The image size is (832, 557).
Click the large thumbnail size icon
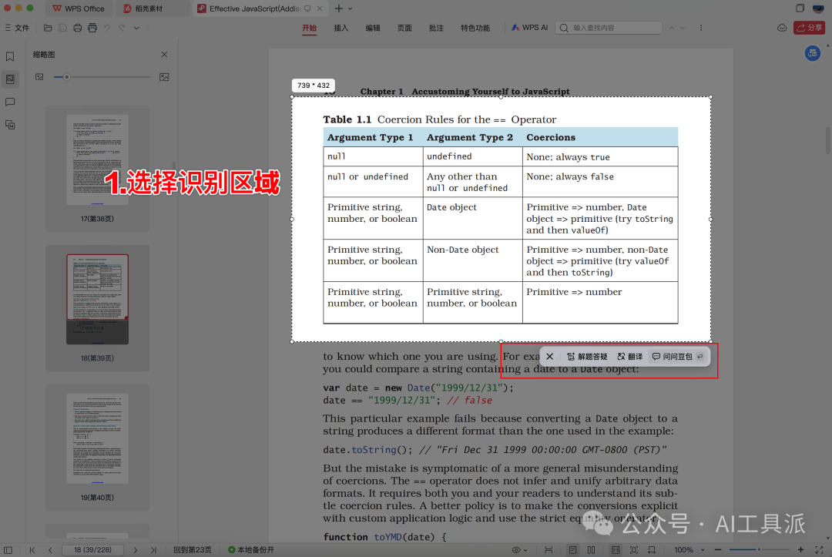coord(165,77)
